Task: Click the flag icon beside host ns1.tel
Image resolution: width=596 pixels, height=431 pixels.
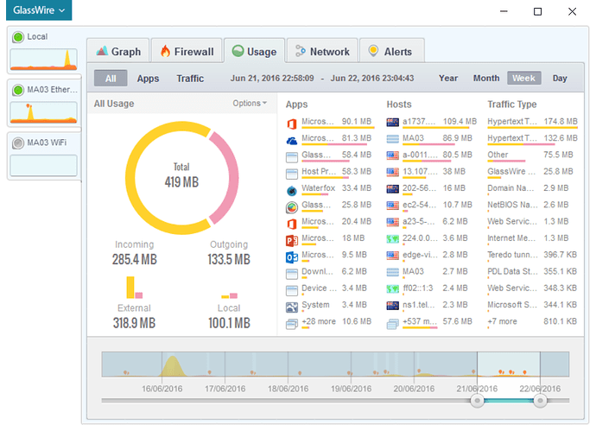Action: click(x=393, y=305)
